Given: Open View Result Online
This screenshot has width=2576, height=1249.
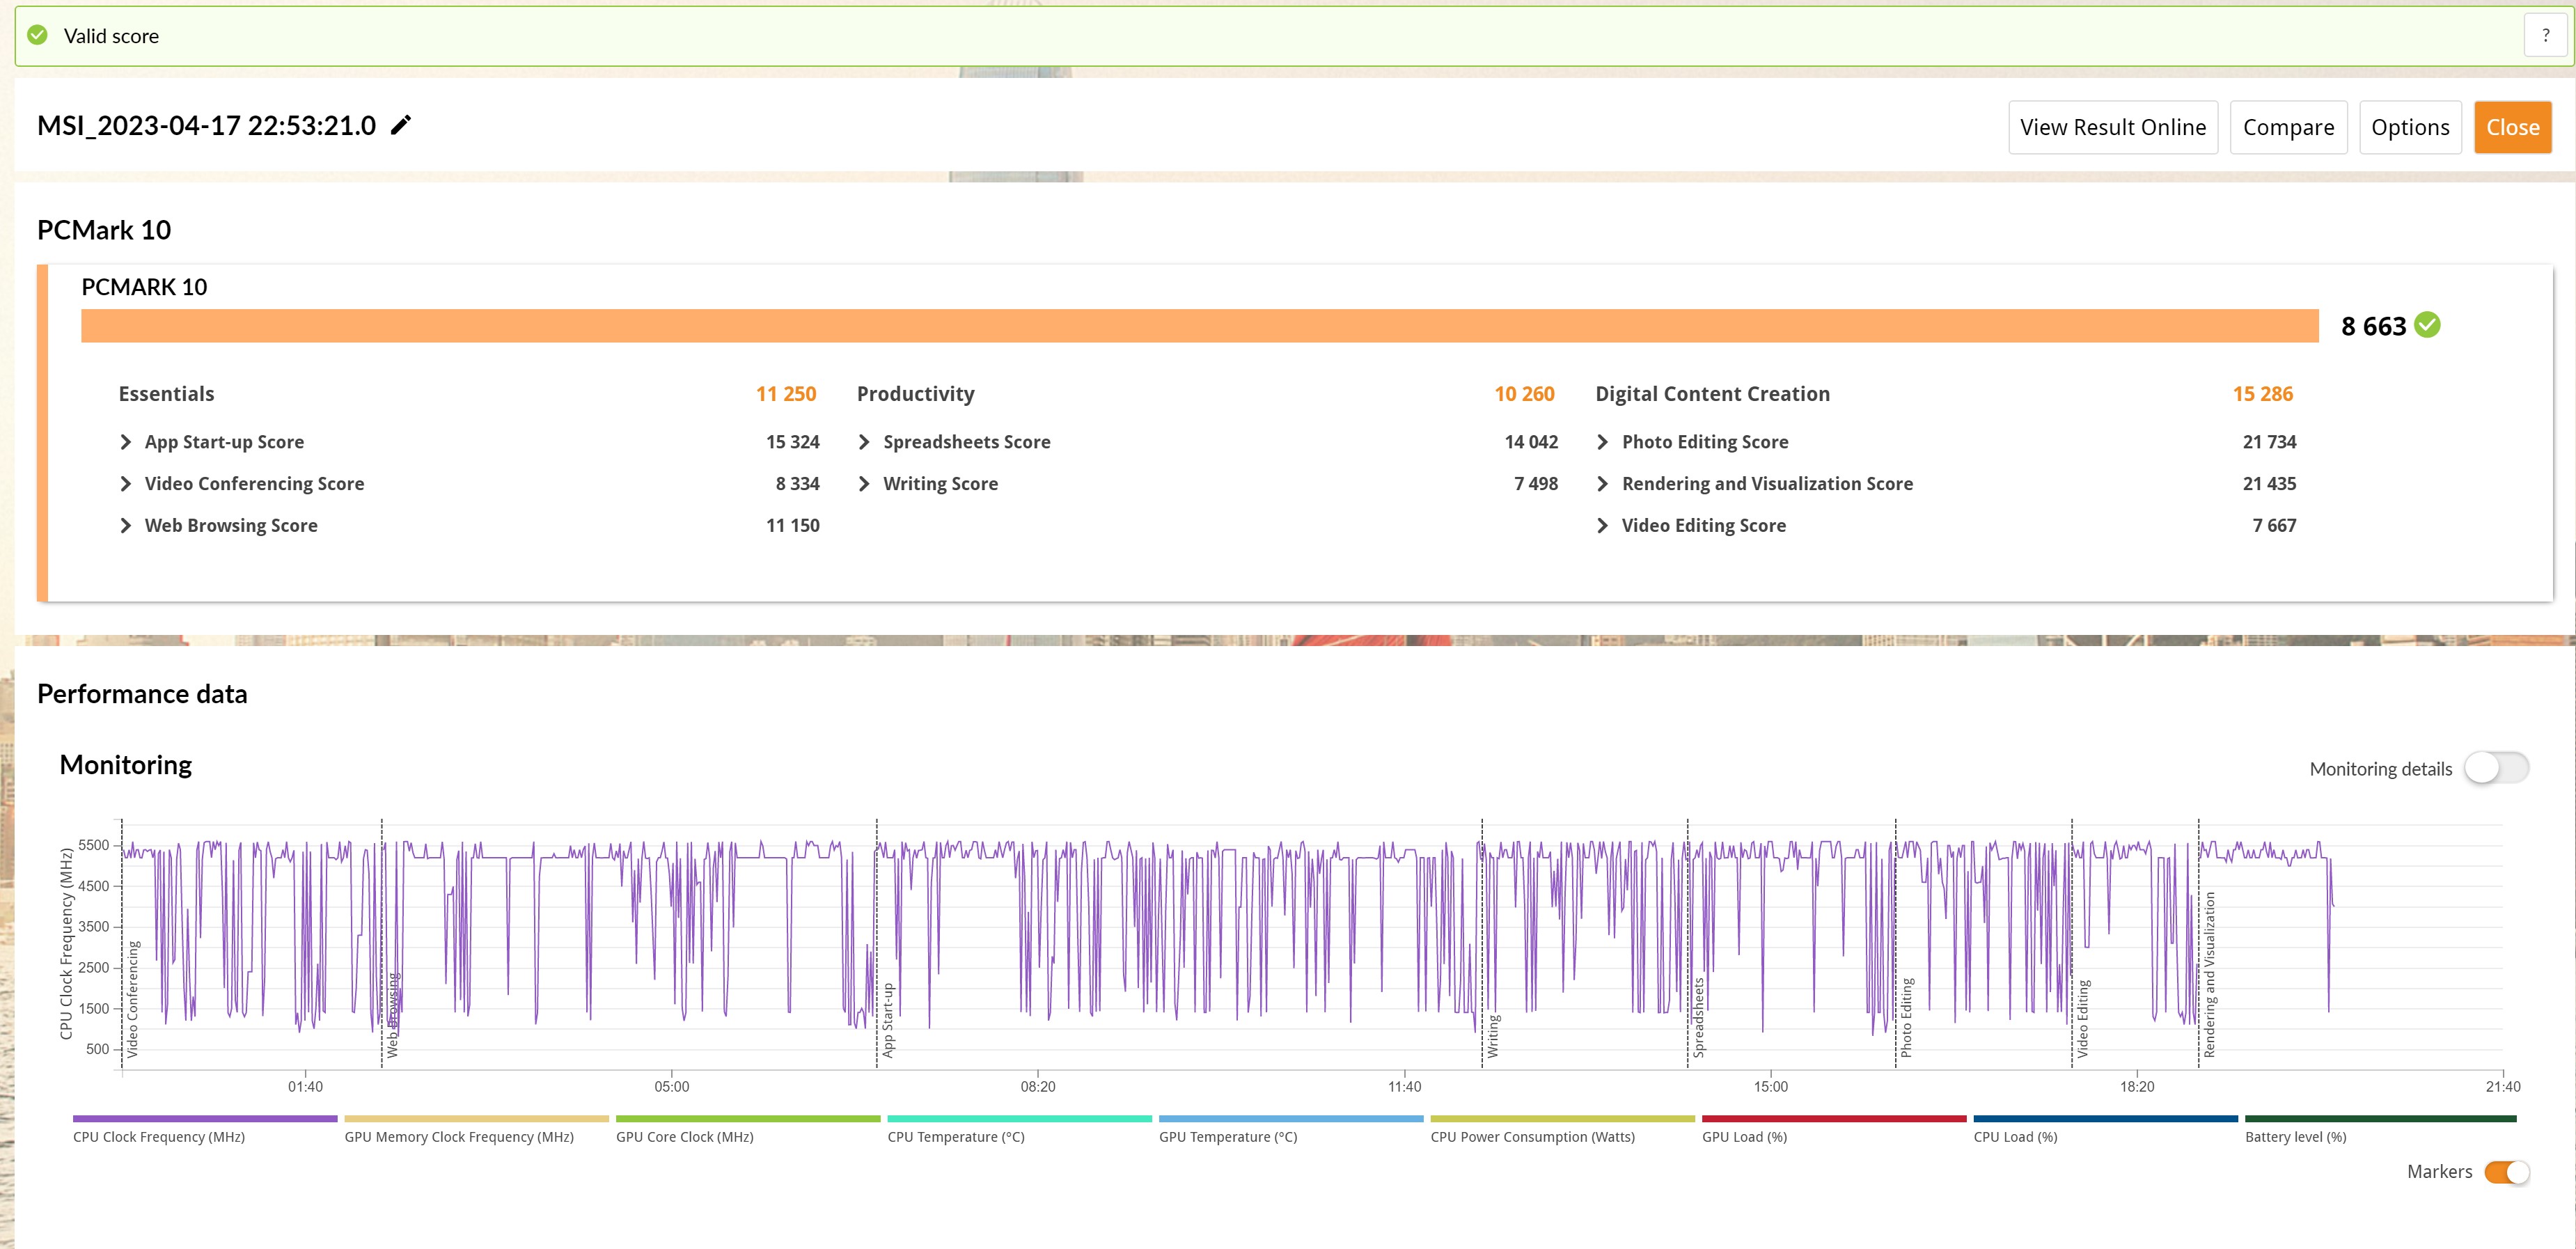Looking at the screenshot, I should coord(2112,127).
